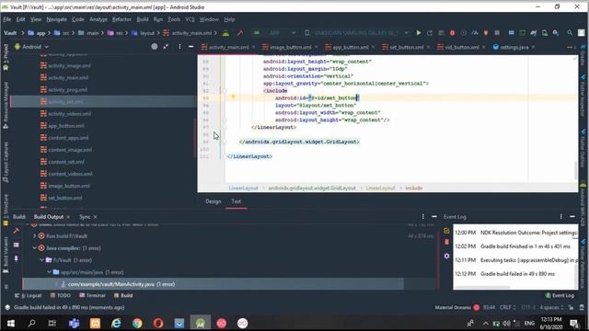Click build hammer icon in Build panel
The height and width of the screenshot is (331, 589).
pos(17,231)
